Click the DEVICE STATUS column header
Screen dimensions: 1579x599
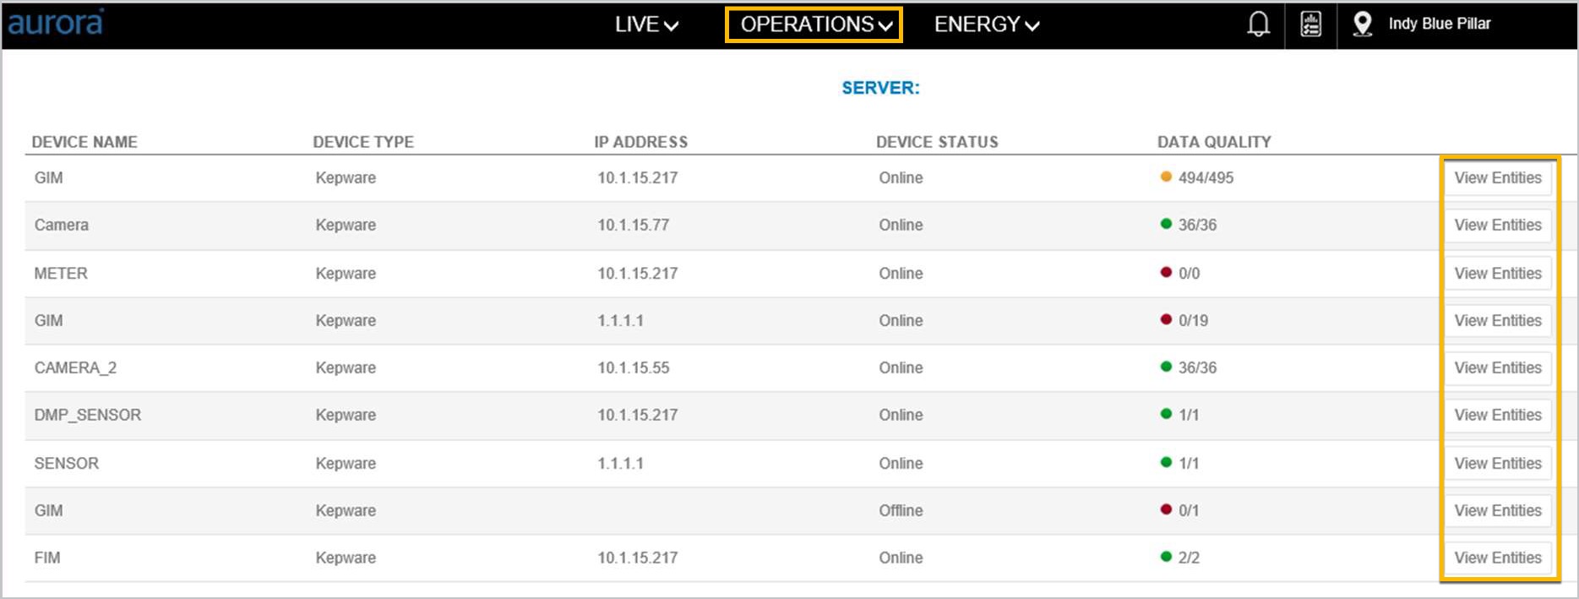pos(937,142)
